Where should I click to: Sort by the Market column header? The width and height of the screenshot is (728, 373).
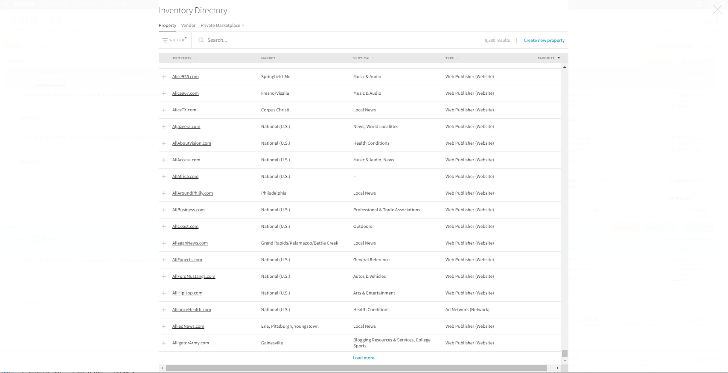[x=271, y=58]
